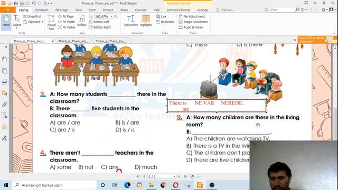Choose Fit Width view

click(x=67, y=22)
